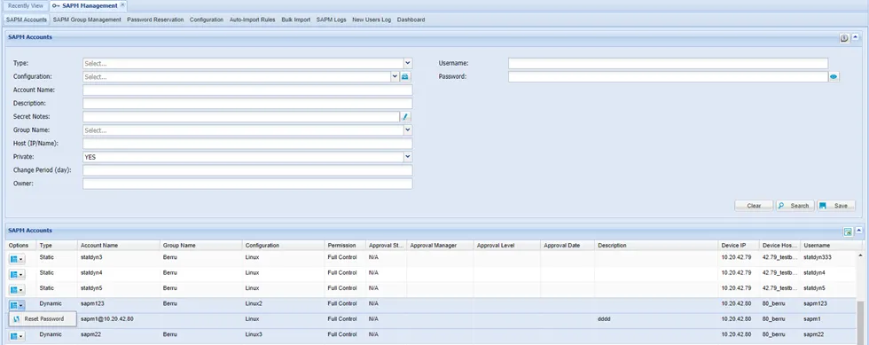Click the edit pencil icon next to Secret Notes
869x345 pixels.
(405, 116)
